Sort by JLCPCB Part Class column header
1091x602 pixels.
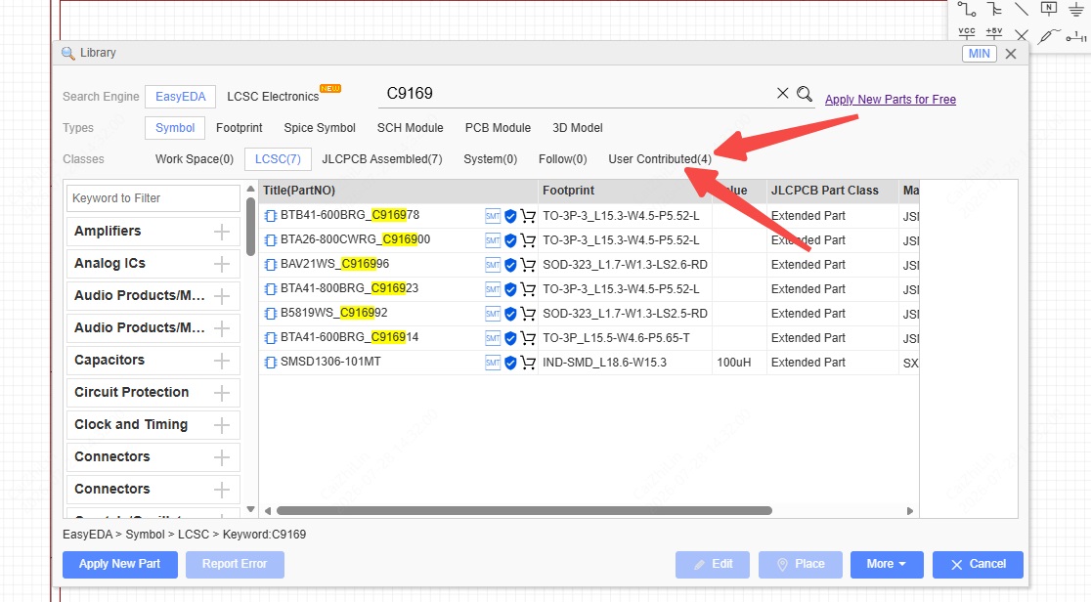(x=832, y=191)
